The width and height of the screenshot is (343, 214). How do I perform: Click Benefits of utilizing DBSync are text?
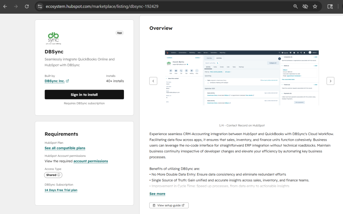tap(174, 169)
